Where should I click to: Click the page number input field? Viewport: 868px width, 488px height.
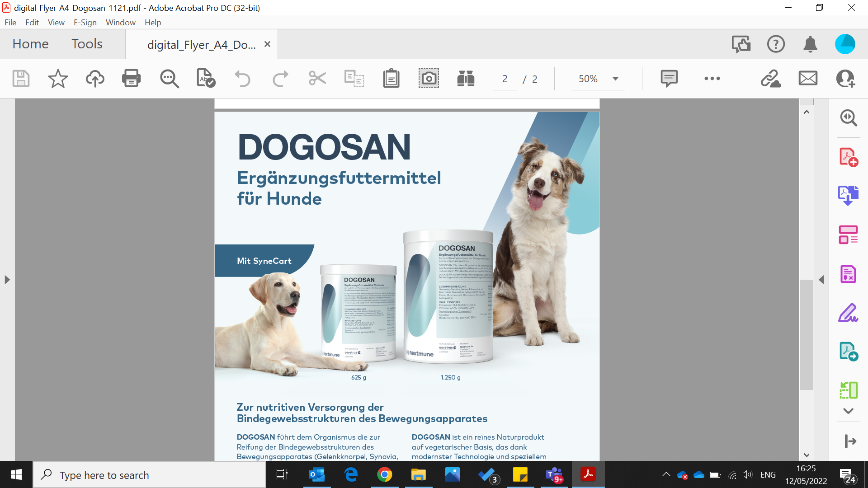(505, 79)
